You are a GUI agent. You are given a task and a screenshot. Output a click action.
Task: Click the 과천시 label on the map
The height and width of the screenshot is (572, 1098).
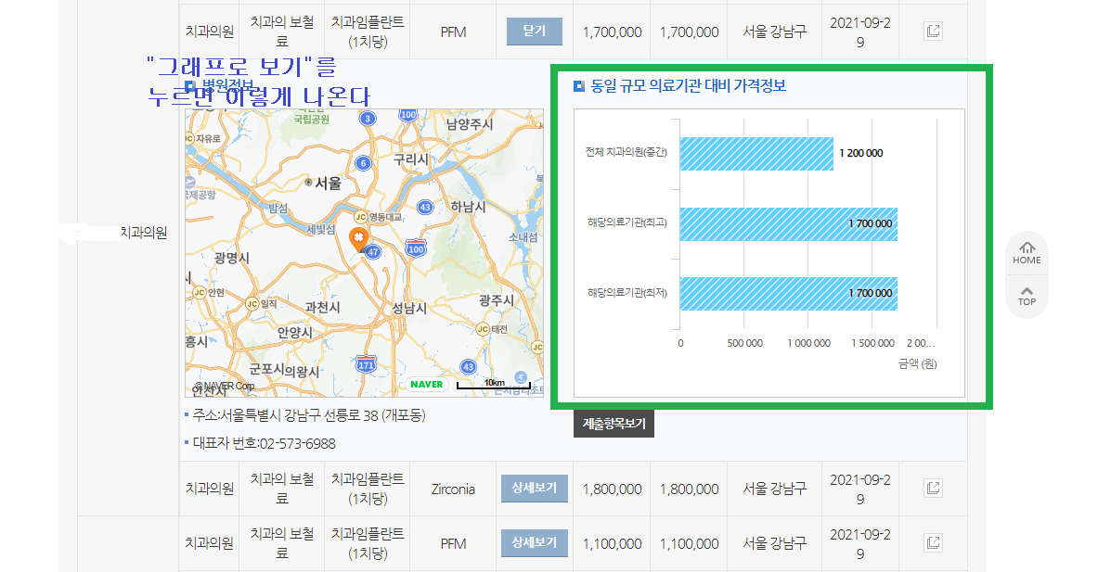(322, 307)
